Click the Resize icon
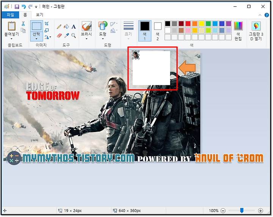This screenshot has width=273, height=217. pos(47,30)
